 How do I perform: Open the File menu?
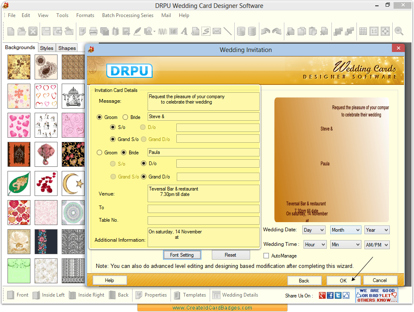click(12, 15)
